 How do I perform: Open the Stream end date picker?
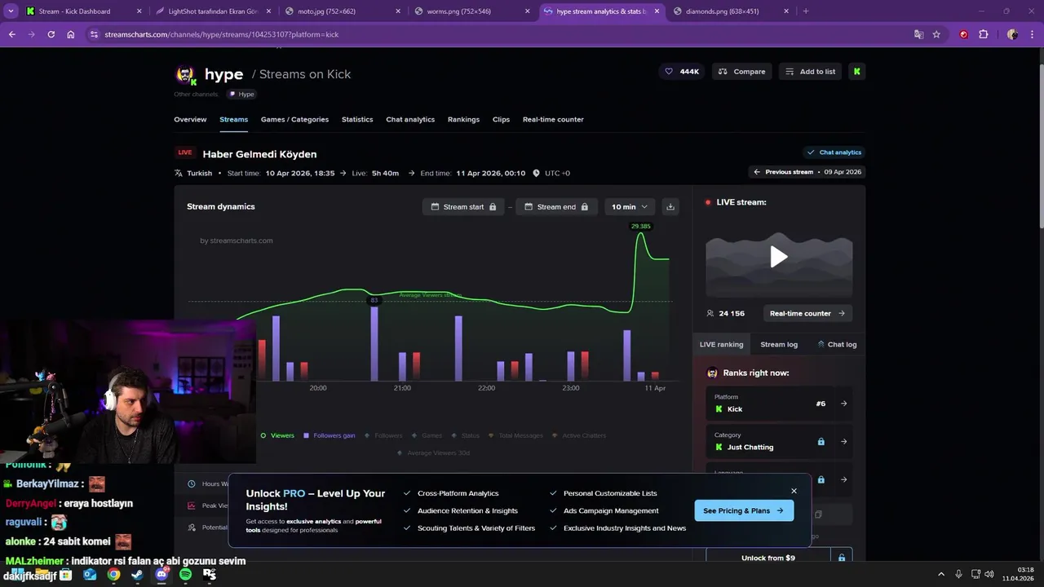556,207
